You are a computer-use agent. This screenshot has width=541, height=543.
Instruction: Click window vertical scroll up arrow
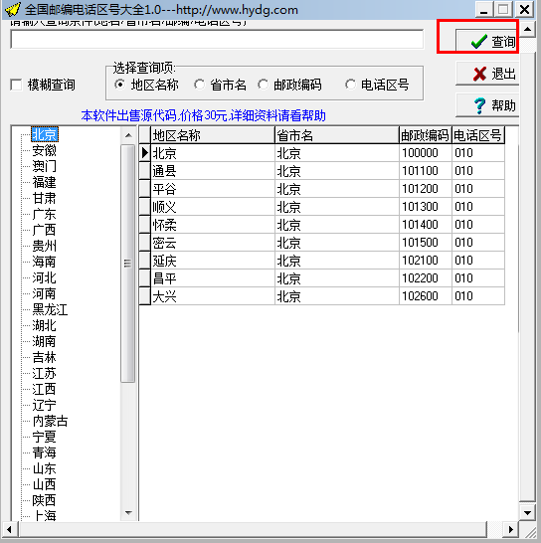point(527,29)
